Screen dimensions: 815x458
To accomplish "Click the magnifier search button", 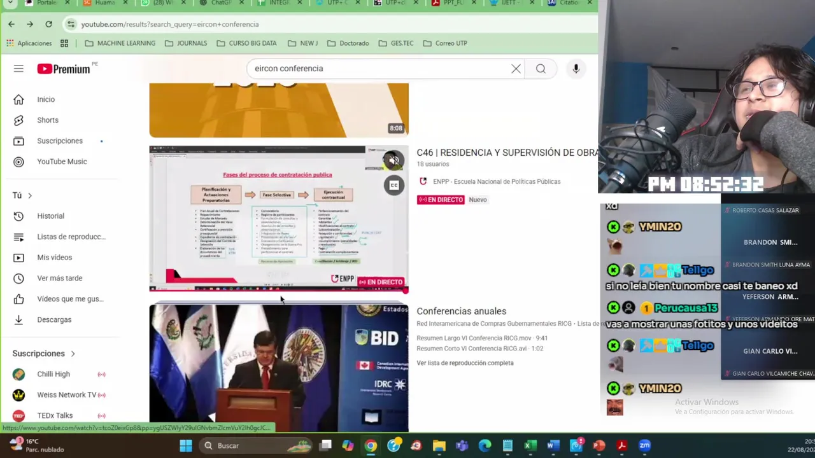I will pos(541,69).
